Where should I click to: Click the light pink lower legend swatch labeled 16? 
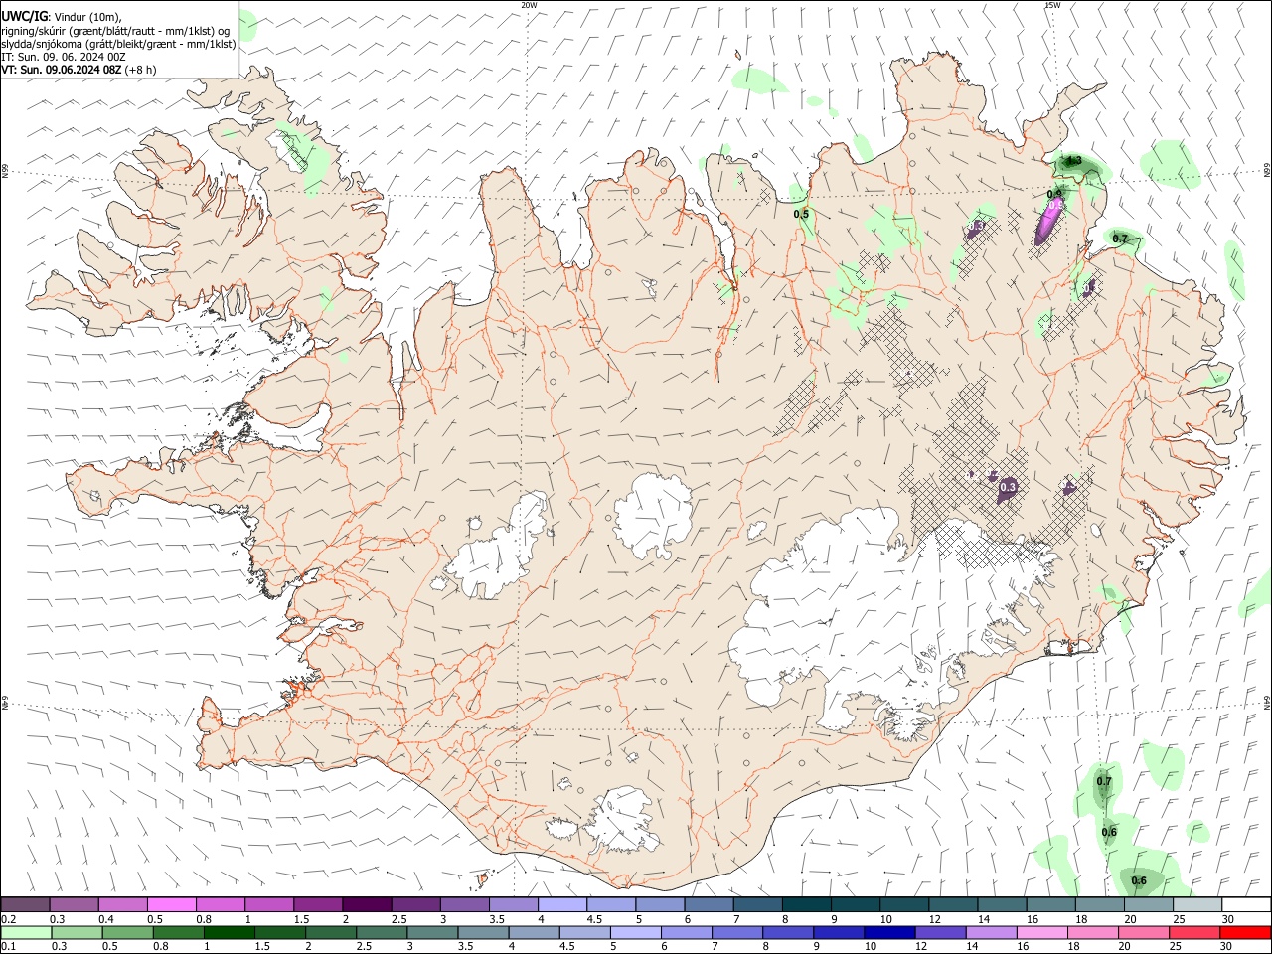pyautogui.click(x=1040, y=932)
